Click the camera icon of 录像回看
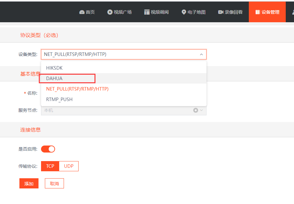Image resolution: width=294 pixels, height=204 pixels. coord(221,12)
